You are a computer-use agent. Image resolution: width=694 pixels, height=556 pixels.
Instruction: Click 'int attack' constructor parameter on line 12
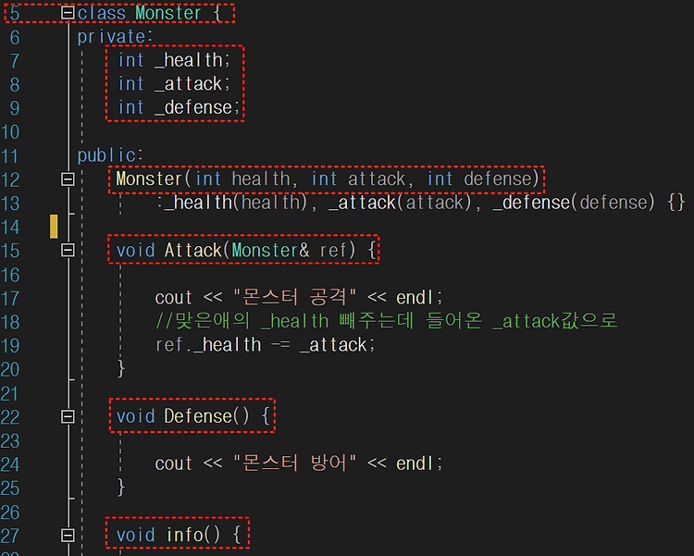358,179
